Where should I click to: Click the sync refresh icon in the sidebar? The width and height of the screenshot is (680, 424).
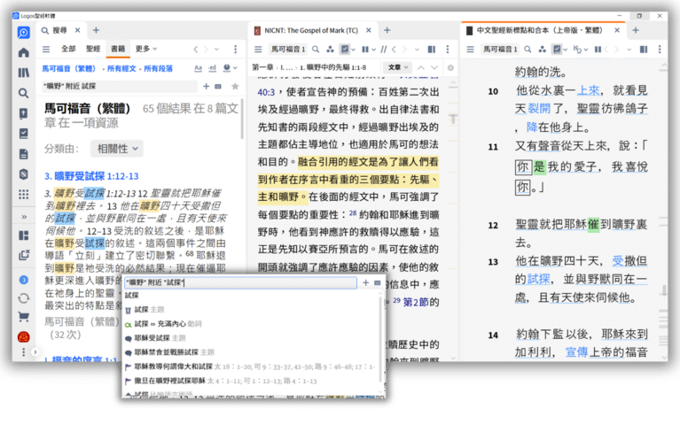click(23, 298)
